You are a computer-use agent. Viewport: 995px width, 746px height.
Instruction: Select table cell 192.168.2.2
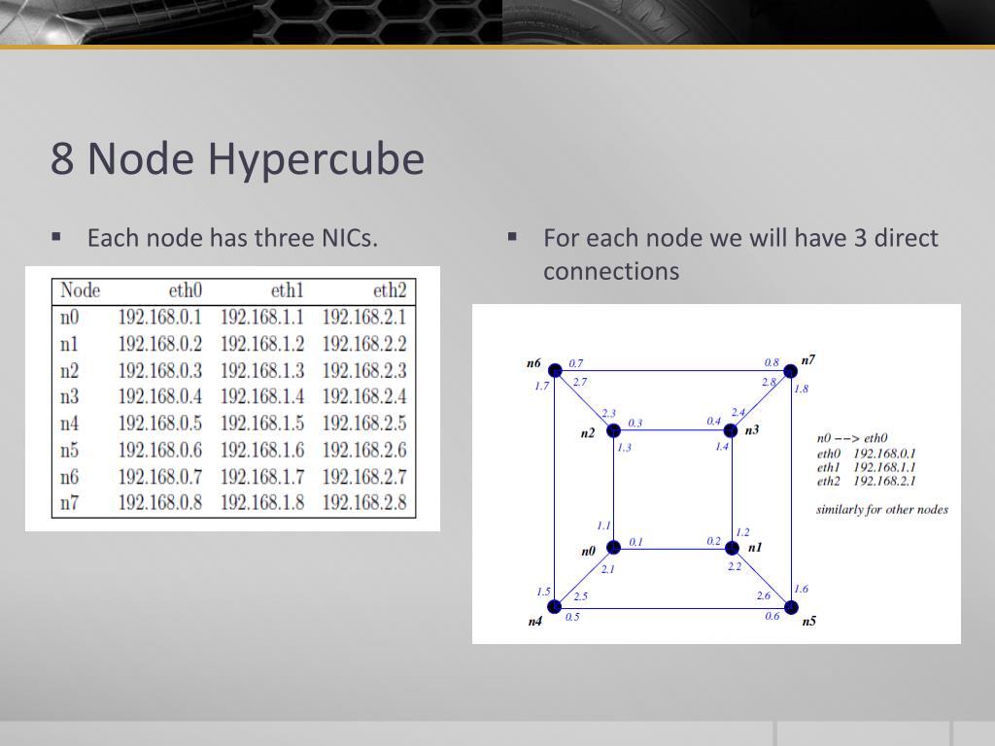364,344
